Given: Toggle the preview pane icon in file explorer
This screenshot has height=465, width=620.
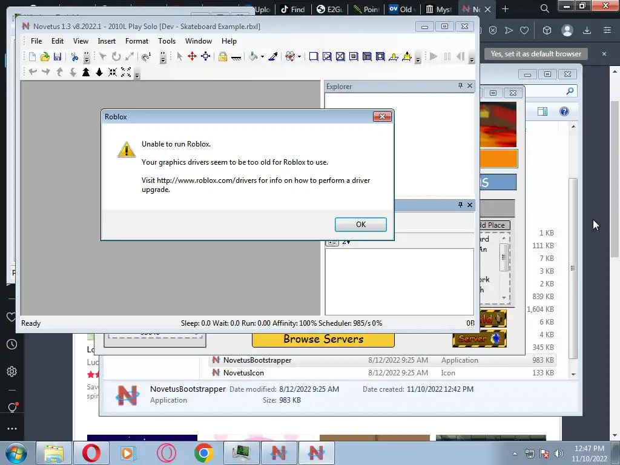Looking at the screenshot, I should tap(542, 111).
